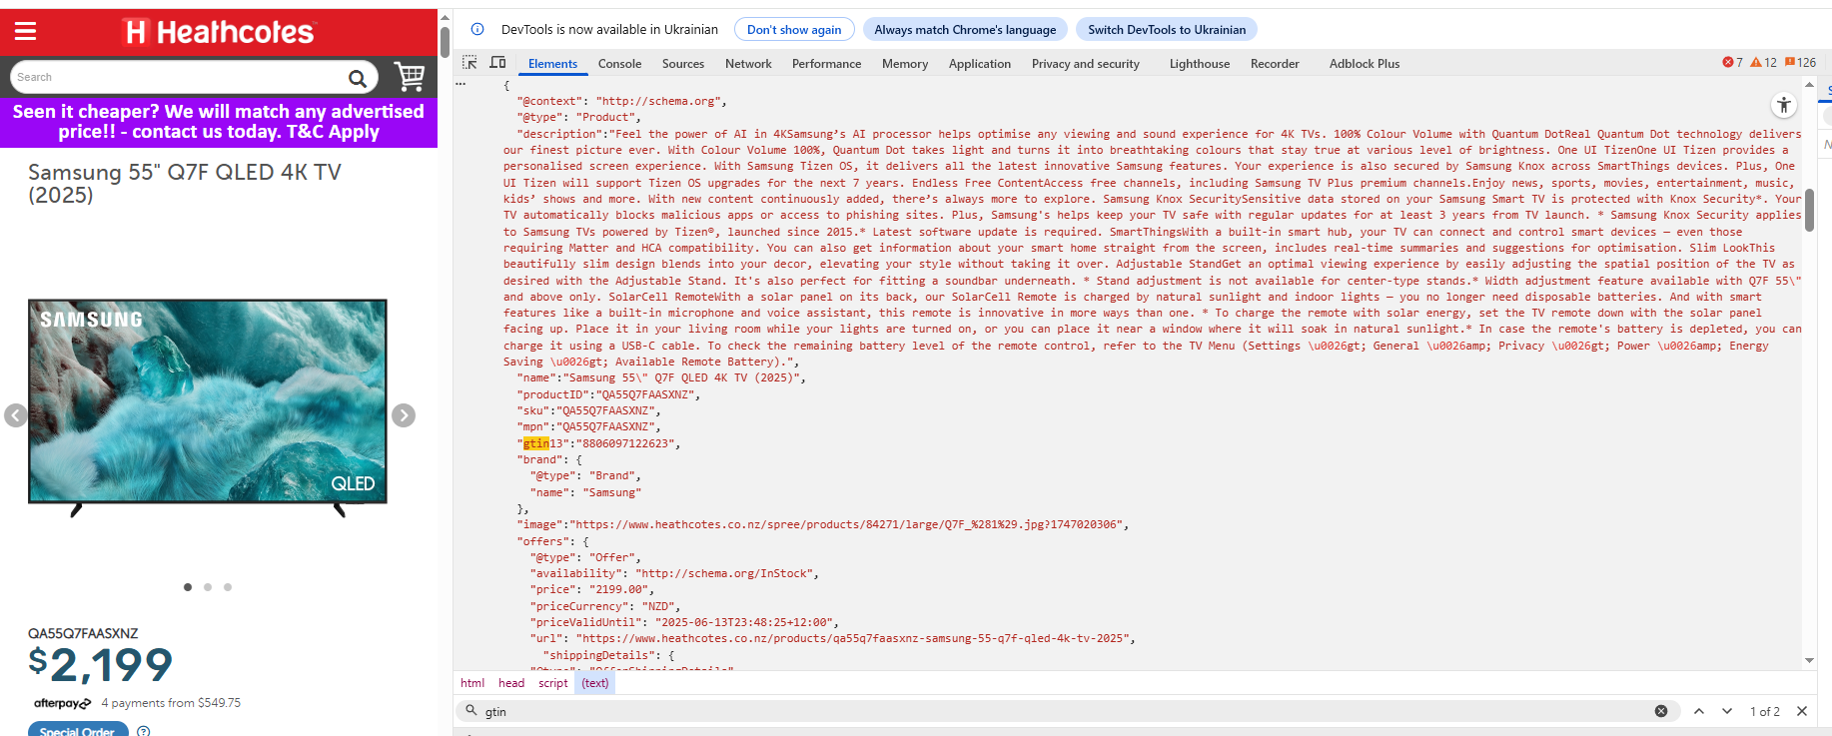Click the magnifier icon in site search
This screenshot has width=1832, height=736.
point(357,78)
